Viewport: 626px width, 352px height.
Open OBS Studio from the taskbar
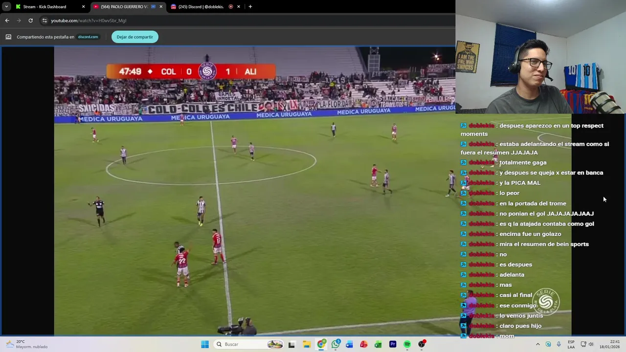[422, 344]
